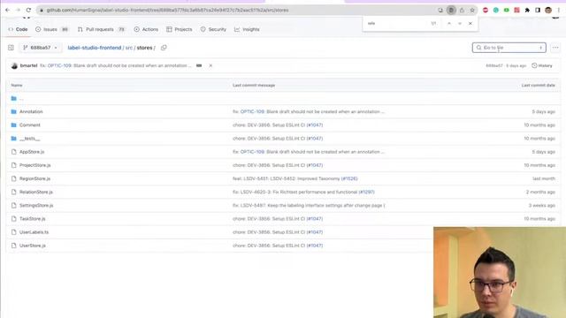Open the Actions tab
The image size is (566, 318).
146,29
